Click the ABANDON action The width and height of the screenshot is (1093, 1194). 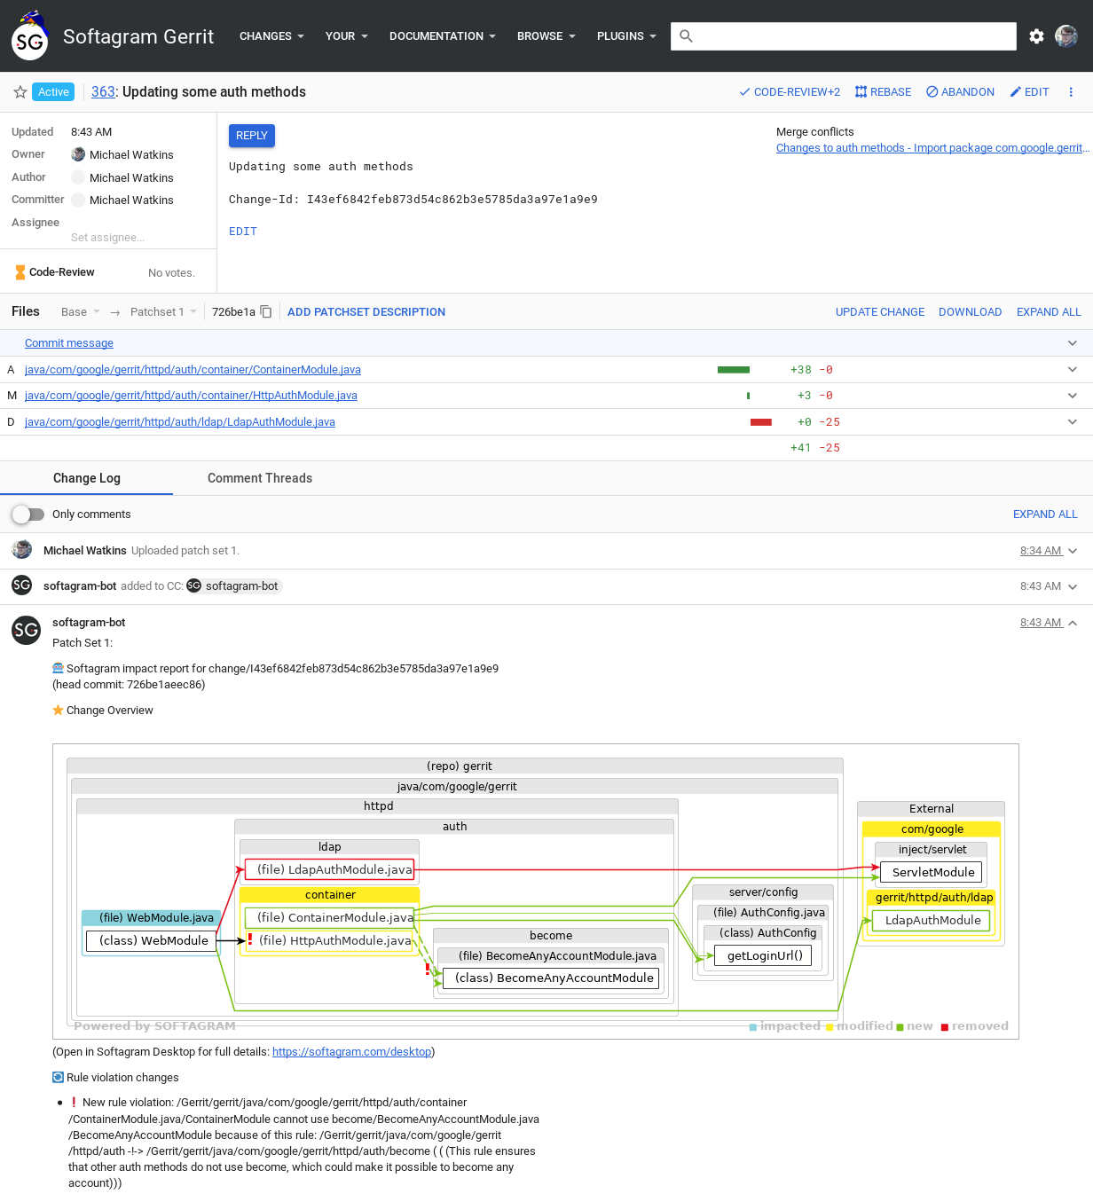(960, 92)
